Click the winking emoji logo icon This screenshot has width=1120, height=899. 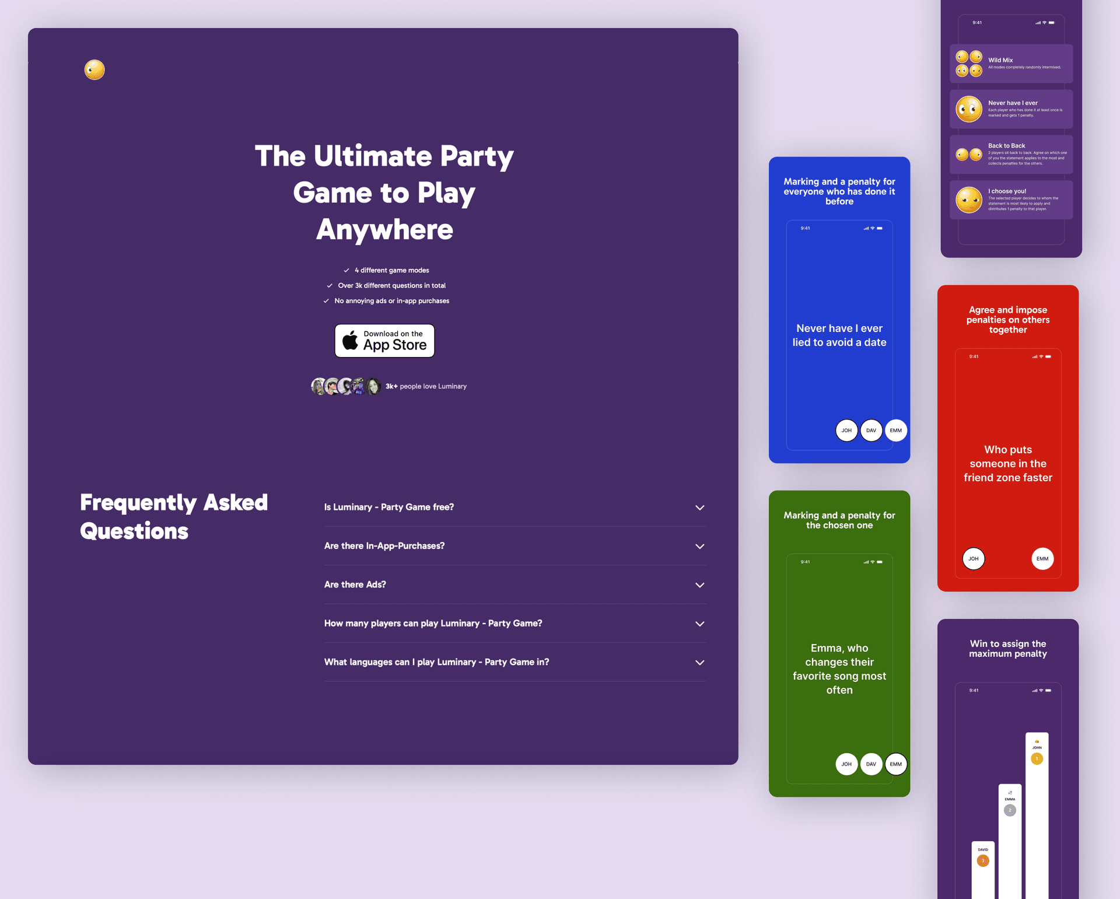(x=93, y=70)
